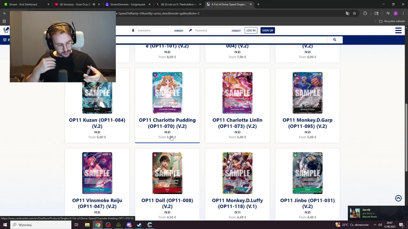The image size is (408, 229).
Task: Open OBS Studio from the taskbar
Action: point(108,225)
